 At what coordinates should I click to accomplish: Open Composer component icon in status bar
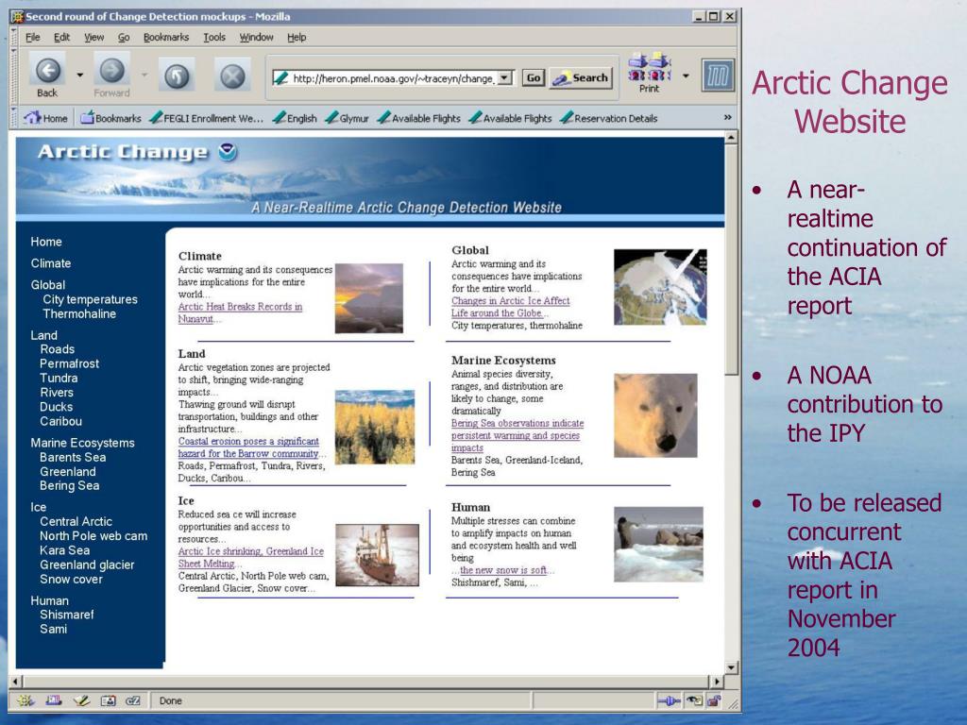click(81, 700)
